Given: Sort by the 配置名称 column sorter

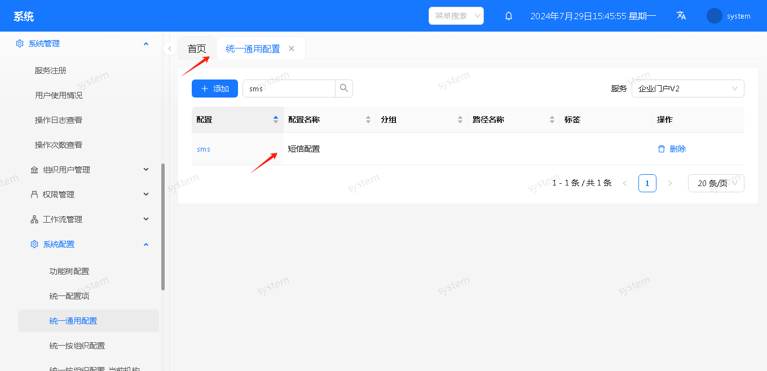Looking at the screenshot, I should [x=368, y=120].
